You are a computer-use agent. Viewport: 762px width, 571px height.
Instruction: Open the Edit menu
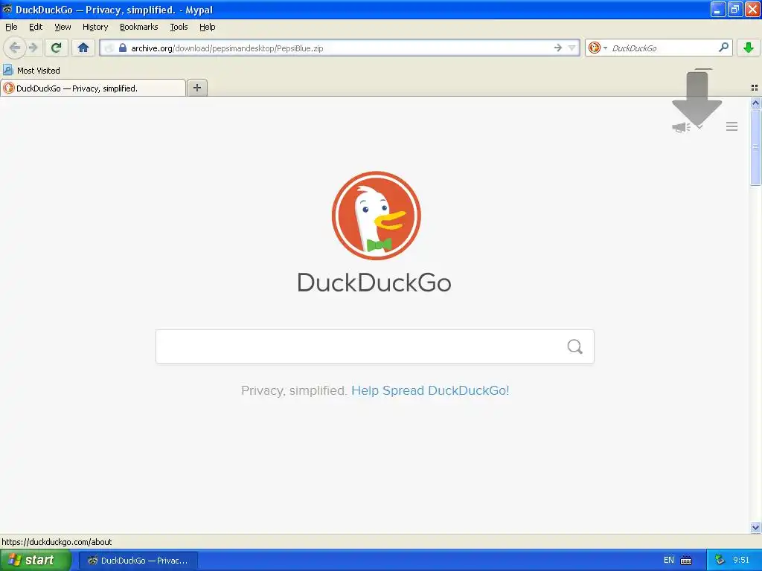[36, 27]
